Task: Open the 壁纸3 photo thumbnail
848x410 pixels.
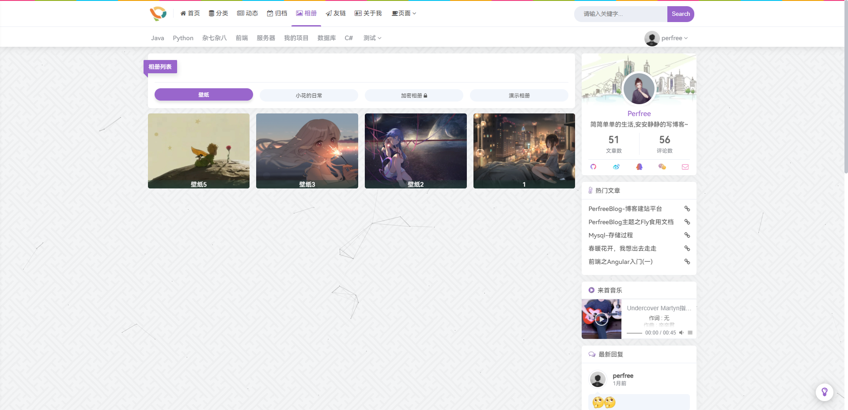Action: click(x=307, y=151)
